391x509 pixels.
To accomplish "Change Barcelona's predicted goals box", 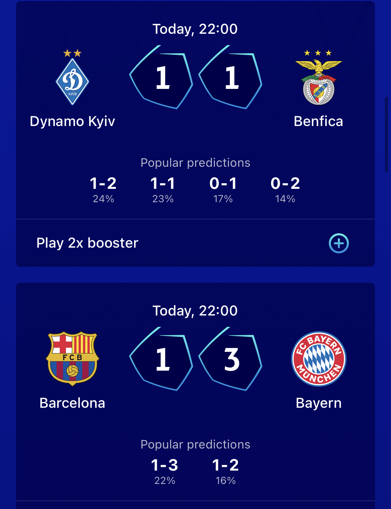I will tap(162, 359).
